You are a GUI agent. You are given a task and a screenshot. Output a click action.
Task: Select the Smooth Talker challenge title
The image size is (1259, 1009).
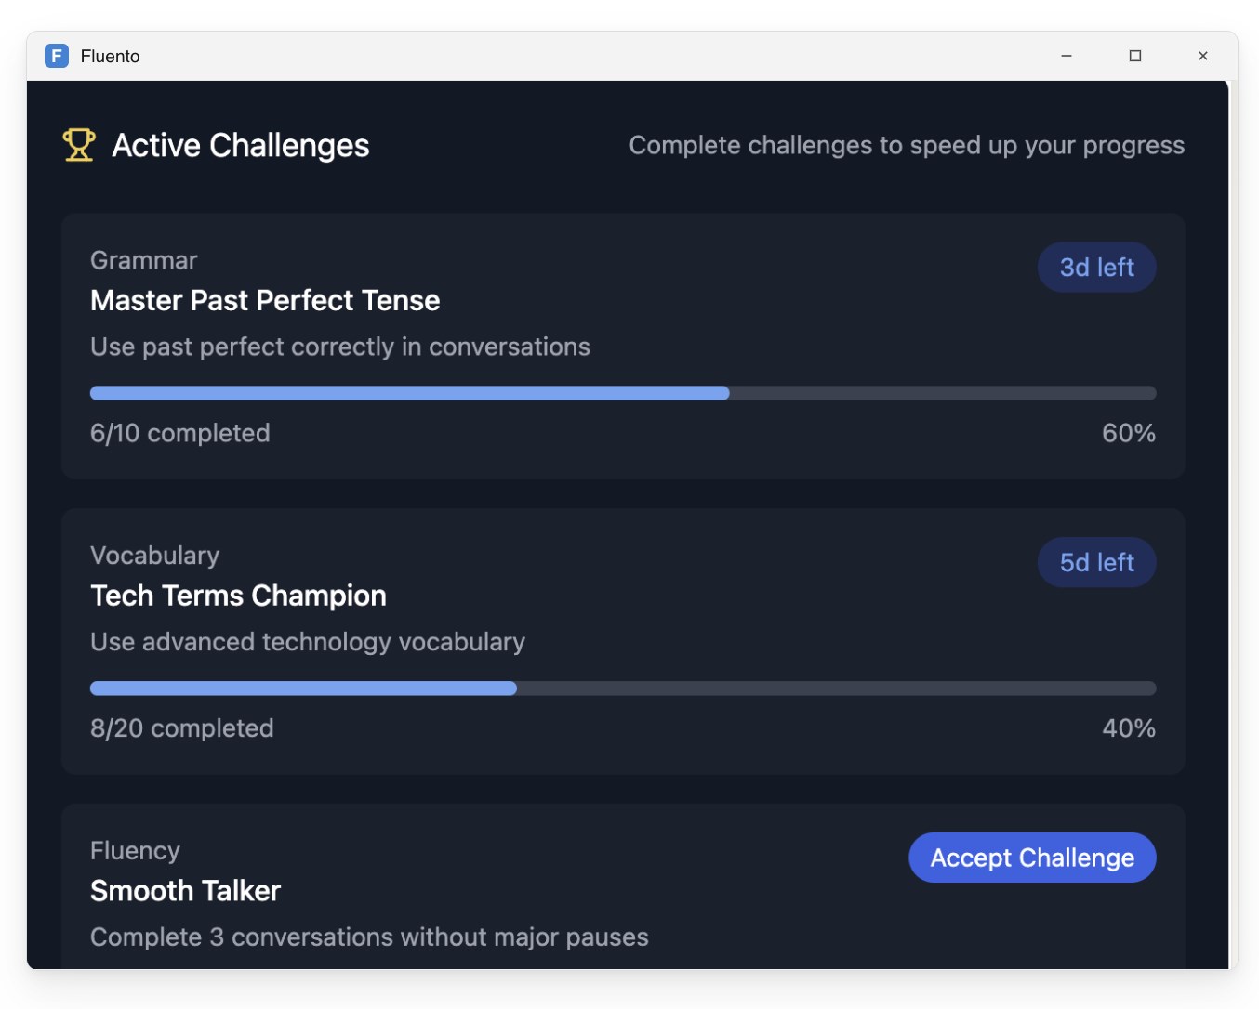click(186, 891)
